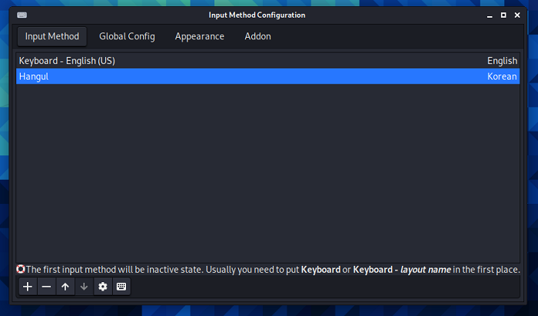The image size is (538, 316).
Task: Select the Input Method tab
Action: point(52,36)
